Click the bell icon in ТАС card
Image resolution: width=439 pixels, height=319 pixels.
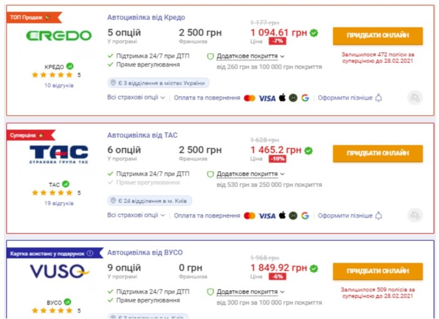(378, 216)
